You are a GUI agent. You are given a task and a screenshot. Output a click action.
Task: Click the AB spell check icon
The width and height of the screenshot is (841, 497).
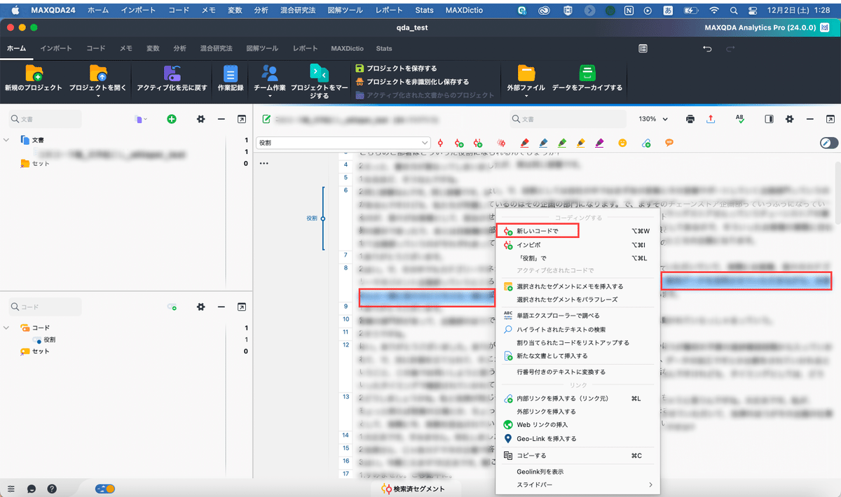coord(740,119)
